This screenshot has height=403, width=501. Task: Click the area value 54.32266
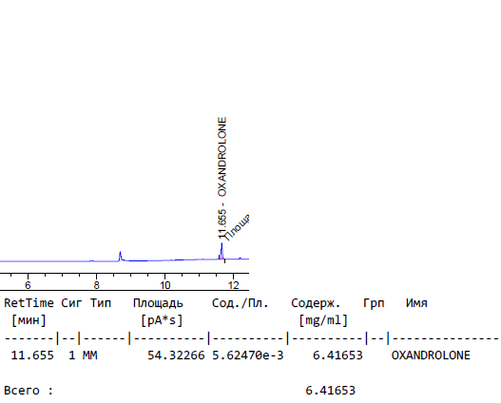pos(176,355)
